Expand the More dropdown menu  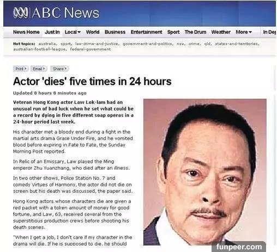click(244, 32)
